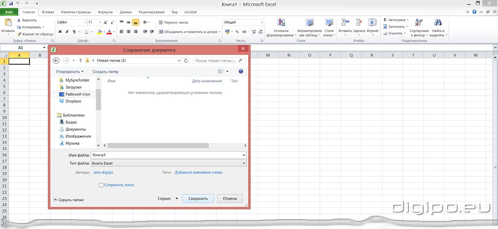Image resolution: width=498 pixels, height=229 pixels.
Task: Click the Sort and Filter icon
Action: (419, 23)
